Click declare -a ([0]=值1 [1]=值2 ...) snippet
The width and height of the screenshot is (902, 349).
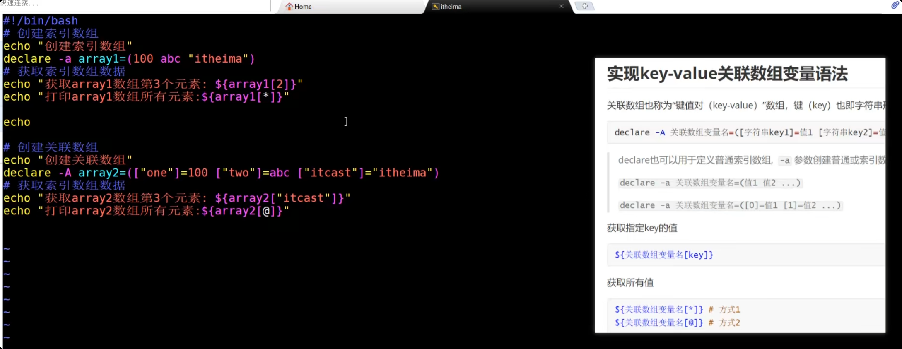pos(731,205)
